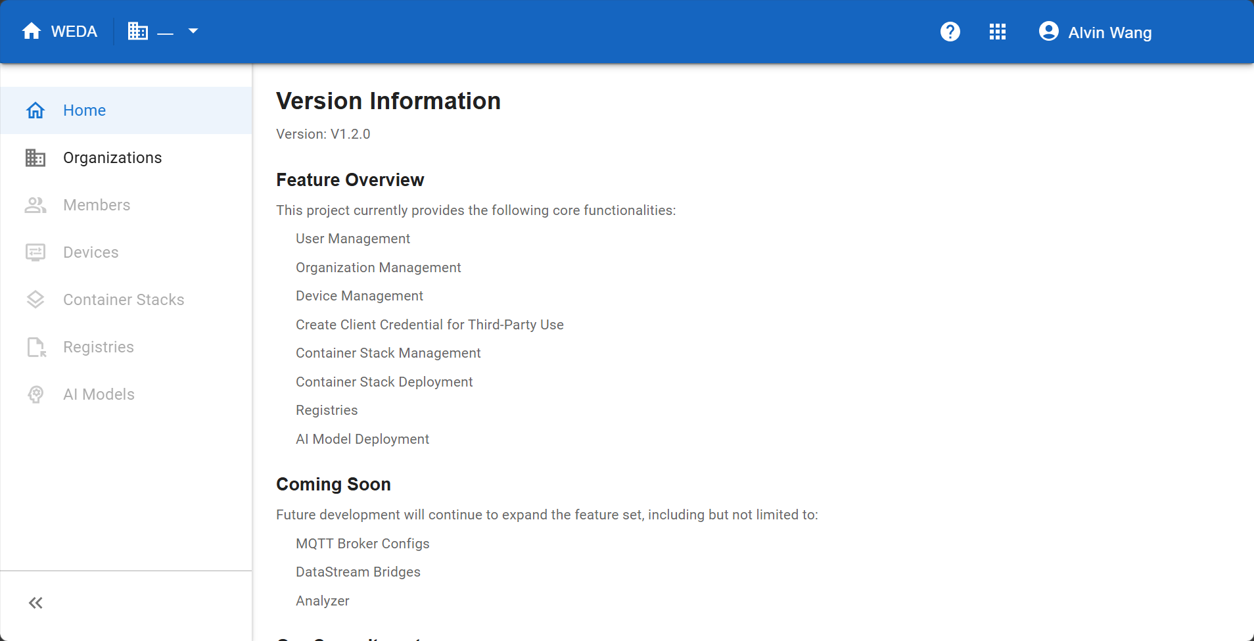Click the Registries document icon
Viewport: 1254px width, 641px height.
pos(36,347)
